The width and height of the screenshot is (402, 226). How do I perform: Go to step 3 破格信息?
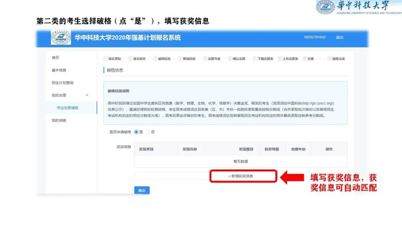point(162,59)
